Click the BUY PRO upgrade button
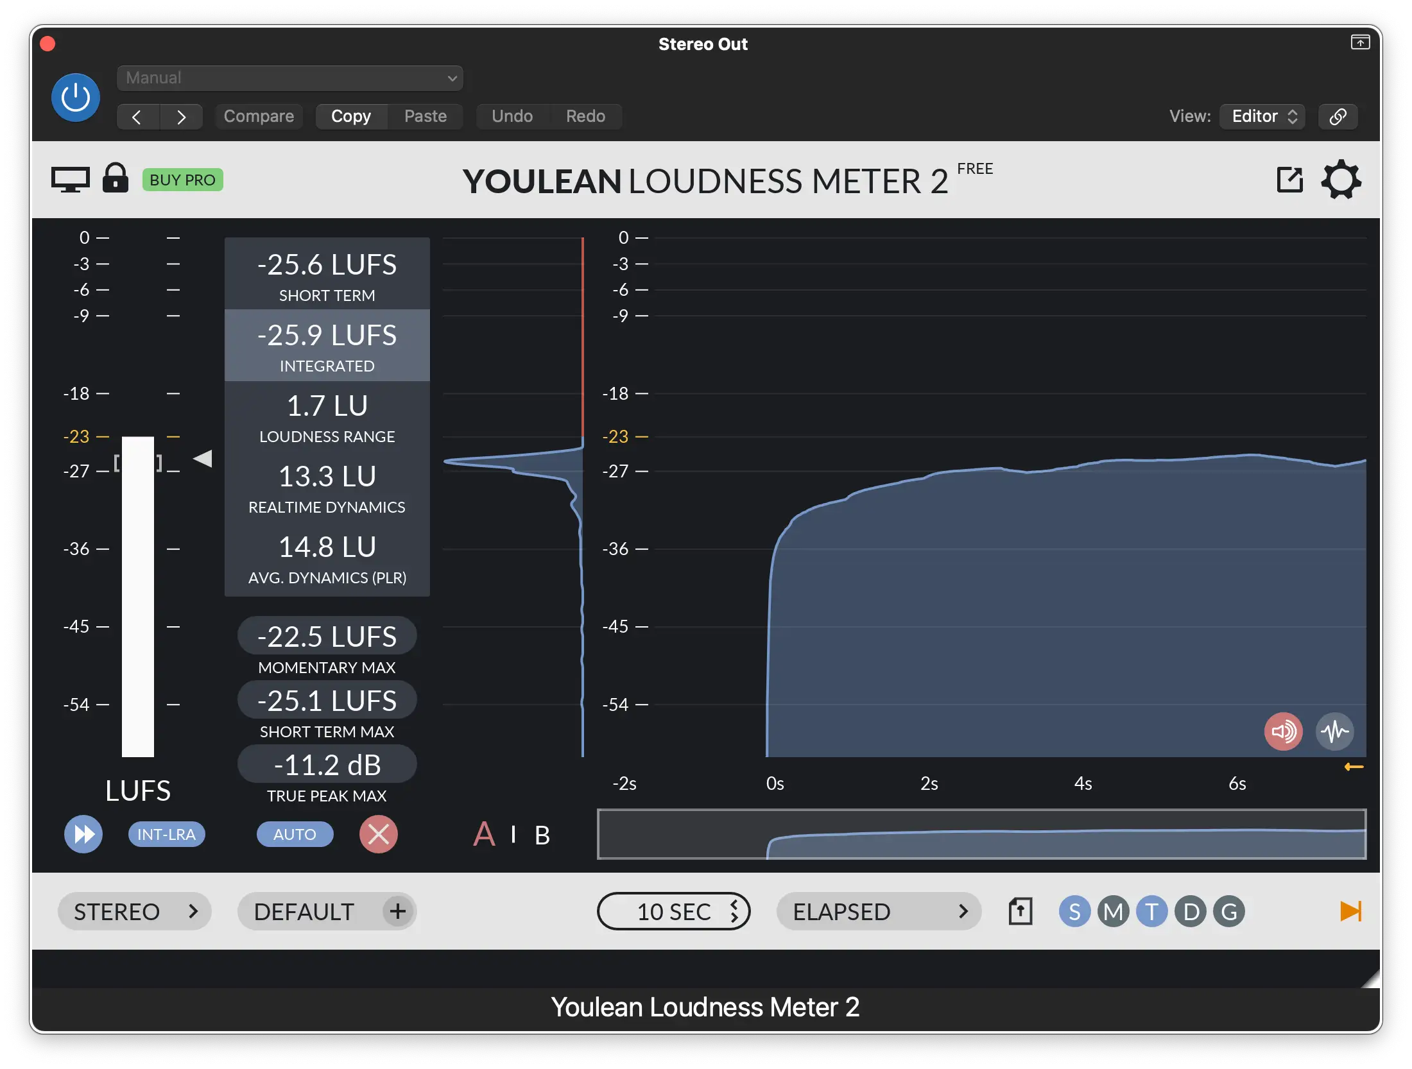 click(x=183, y=177)
